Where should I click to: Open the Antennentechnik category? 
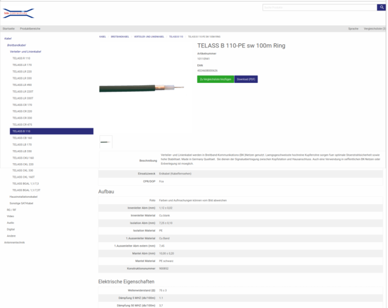point(14,243)
